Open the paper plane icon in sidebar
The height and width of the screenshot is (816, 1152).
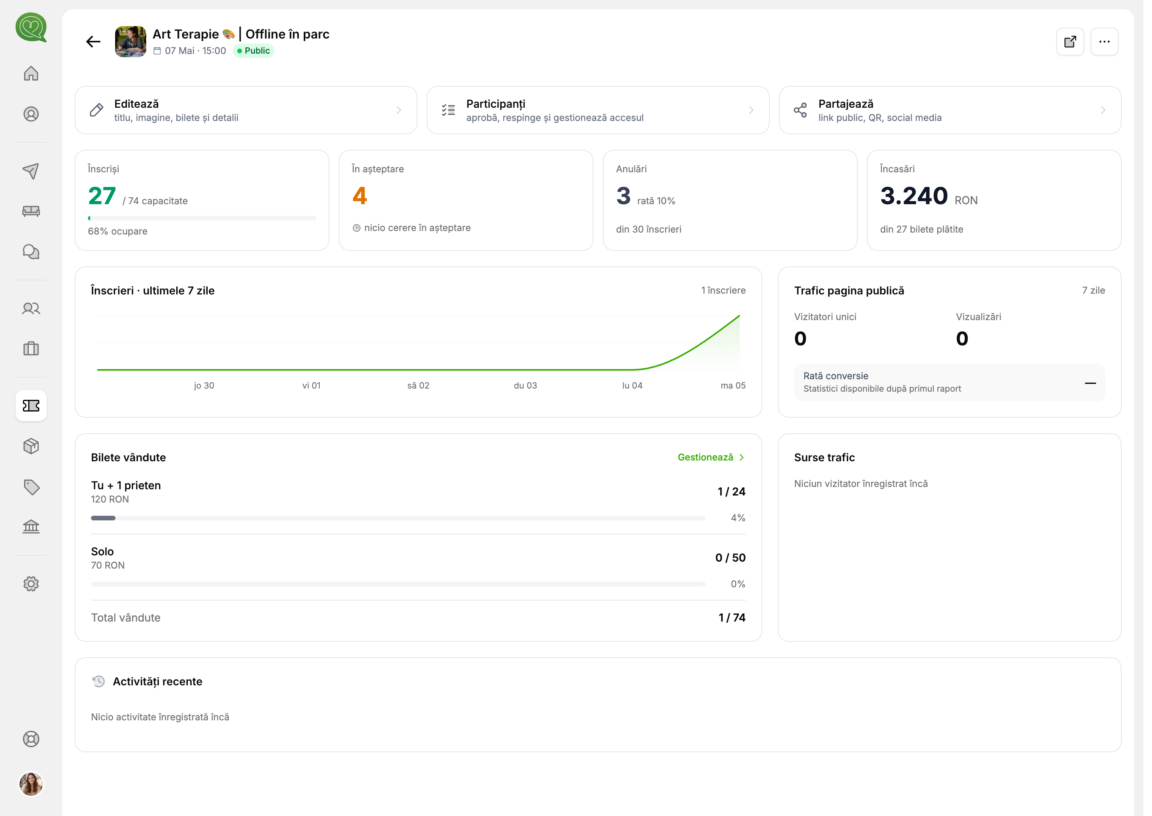[x=31, y=171]
